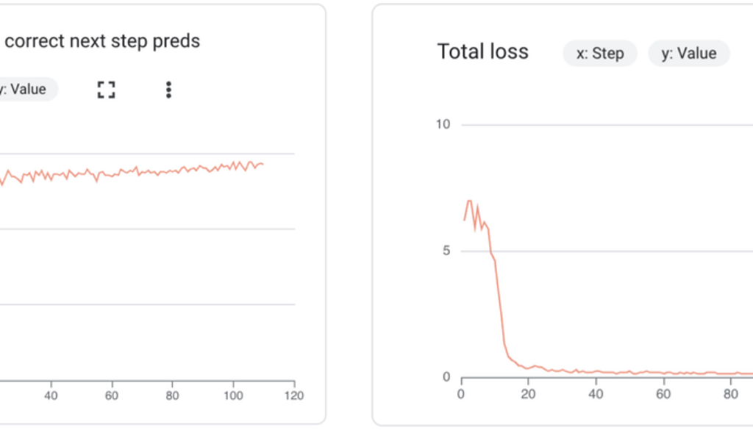Image resolution: width=753 pixels, height=430 pixels.
Task: Click the 20 x-axis tick on Total loss
Action: (529, 393)
